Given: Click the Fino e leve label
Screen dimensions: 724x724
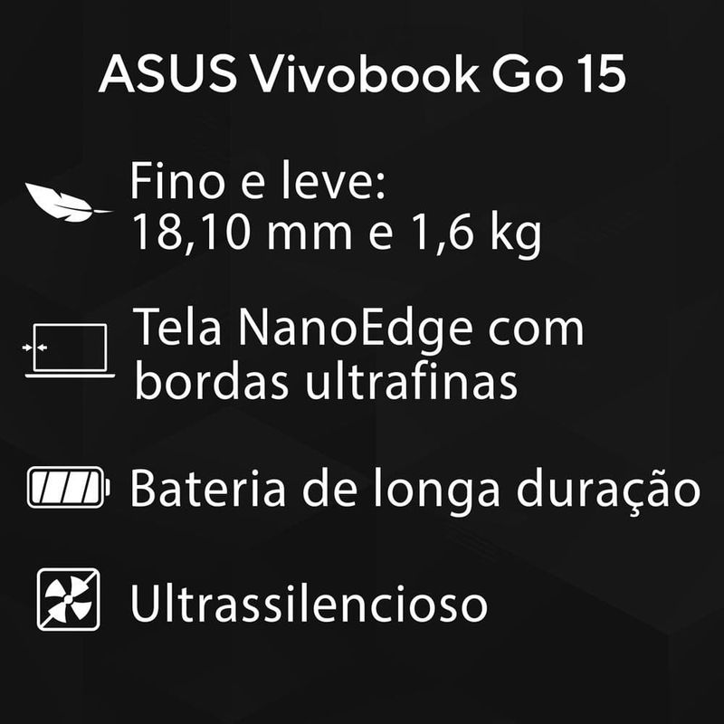Looking at the screenshot, I should (x=258, y=181).
